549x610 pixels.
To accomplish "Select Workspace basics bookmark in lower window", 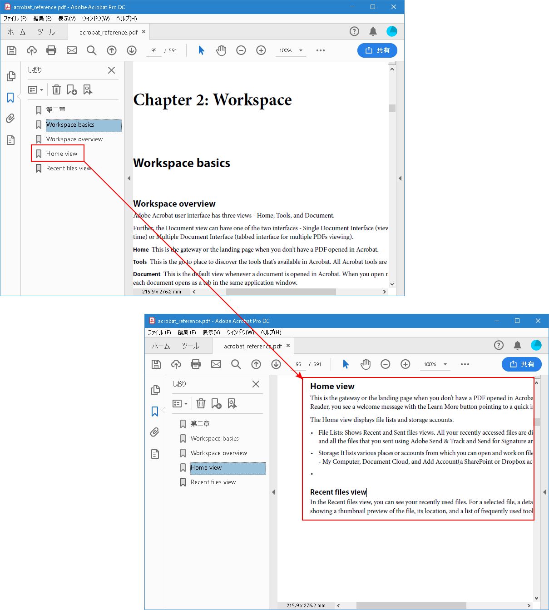I will click(x=214, y=438).
